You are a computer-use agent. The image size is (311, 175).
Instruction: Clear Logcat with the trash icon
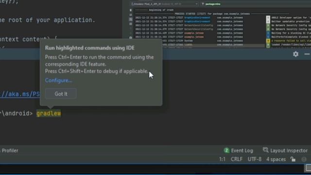(131, 10)
